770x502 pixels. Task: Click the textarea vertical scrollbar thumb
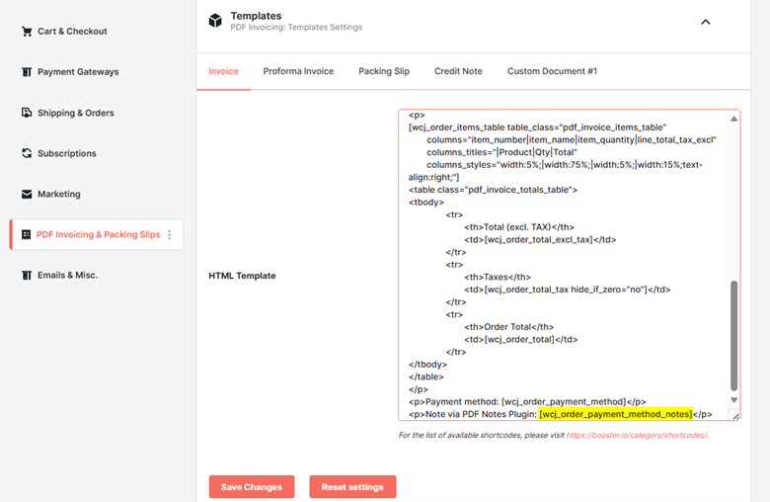click(733, 335)
